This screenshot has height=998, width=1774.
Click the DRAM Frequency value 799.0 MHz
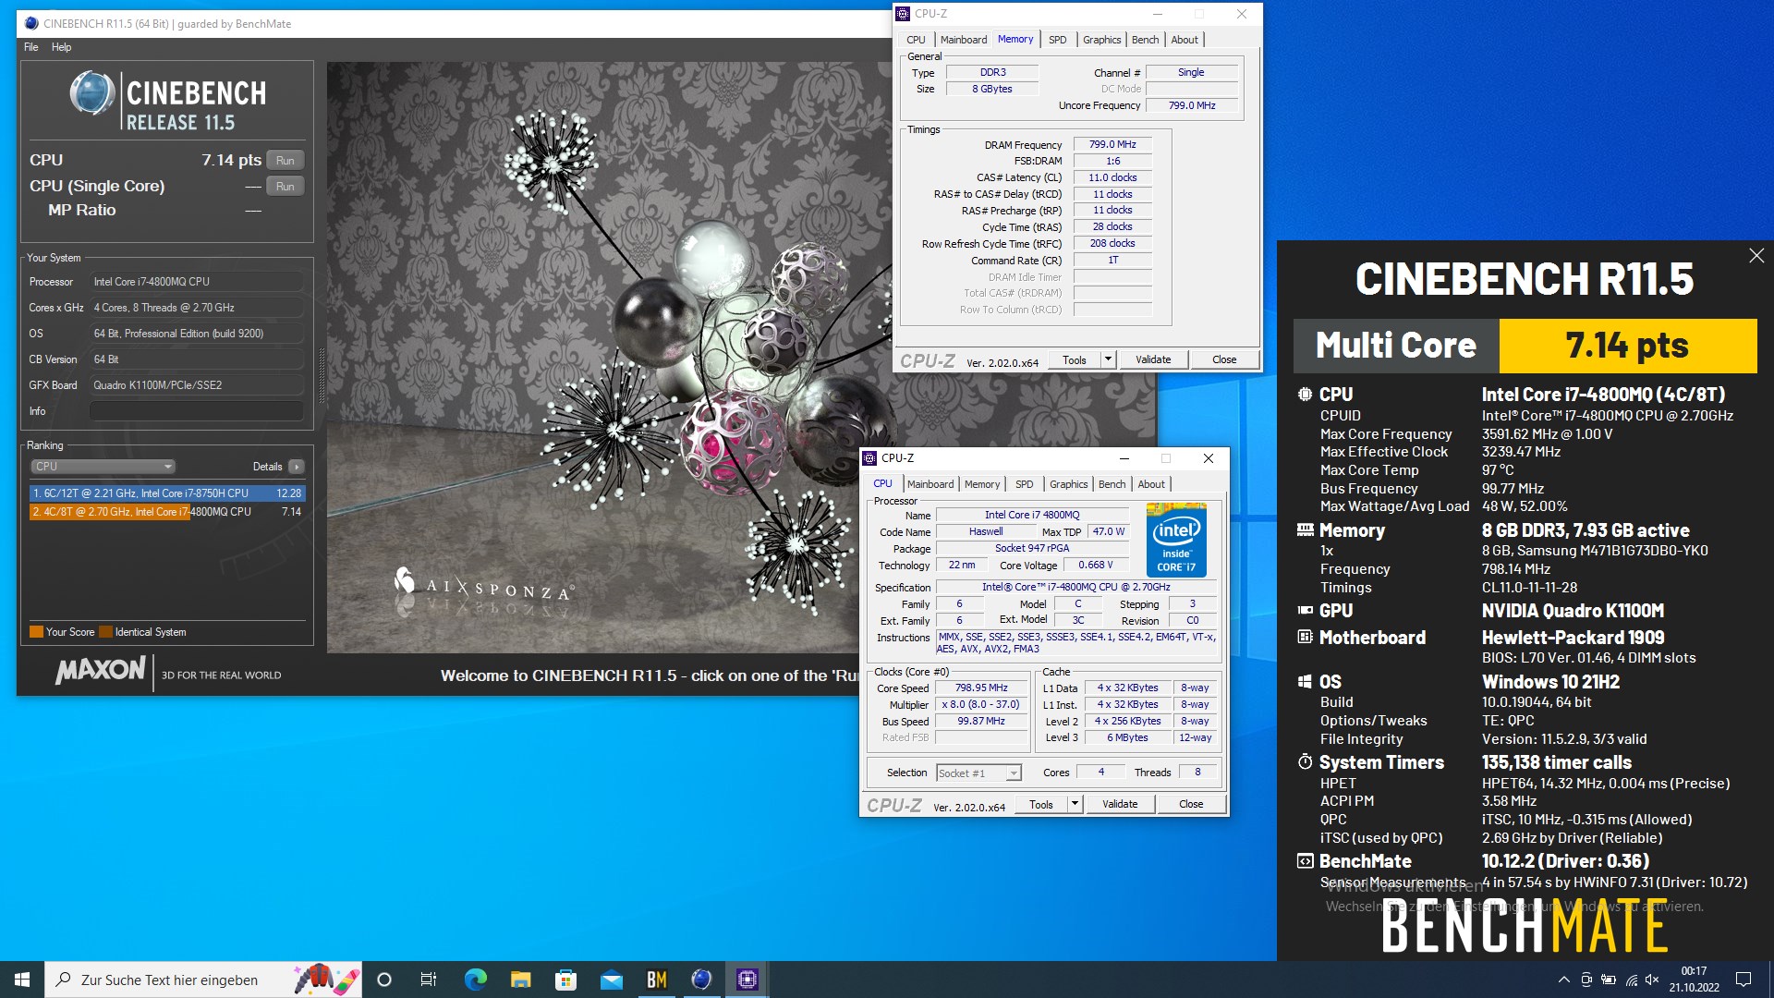click(1112, 144)
